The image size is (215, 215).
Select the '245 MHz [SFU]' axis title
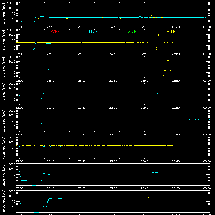[3, 13]
